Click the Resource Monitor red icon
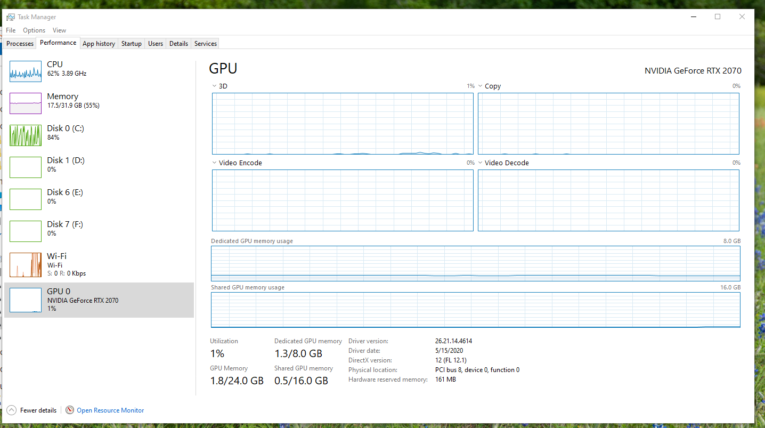 (x=69, y=410)
